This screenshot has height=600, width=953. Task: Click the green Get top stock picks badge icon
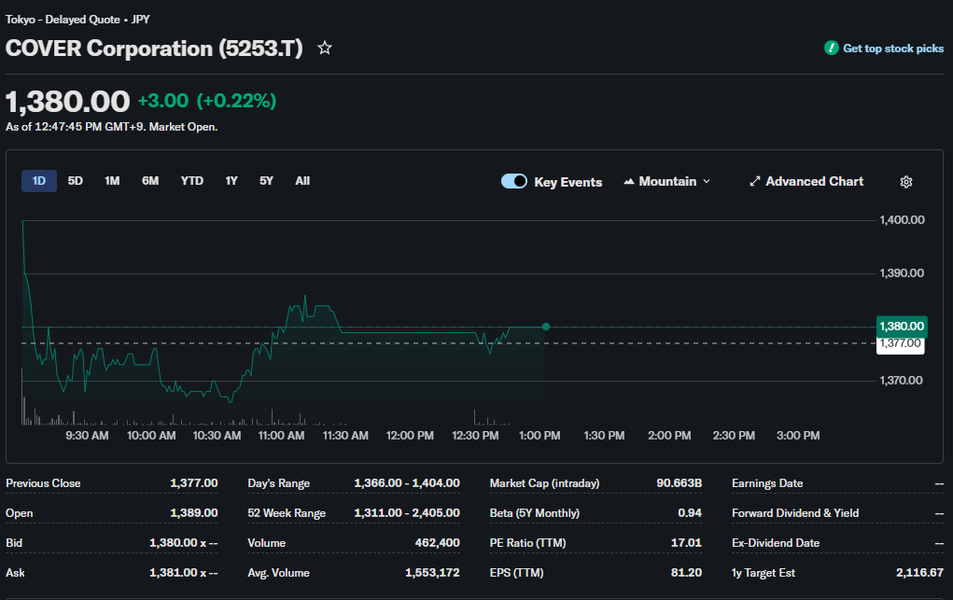pos(831,48)
